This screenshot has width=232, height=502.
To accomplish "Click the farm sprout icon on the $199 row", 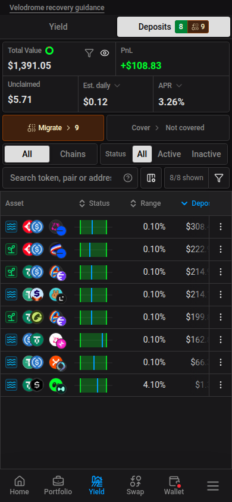I will click(11, 317).
